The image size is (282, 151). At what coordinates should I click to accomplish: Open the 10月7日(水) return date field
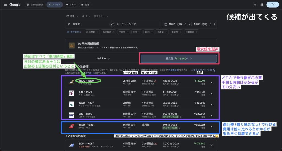pos(200,24)
